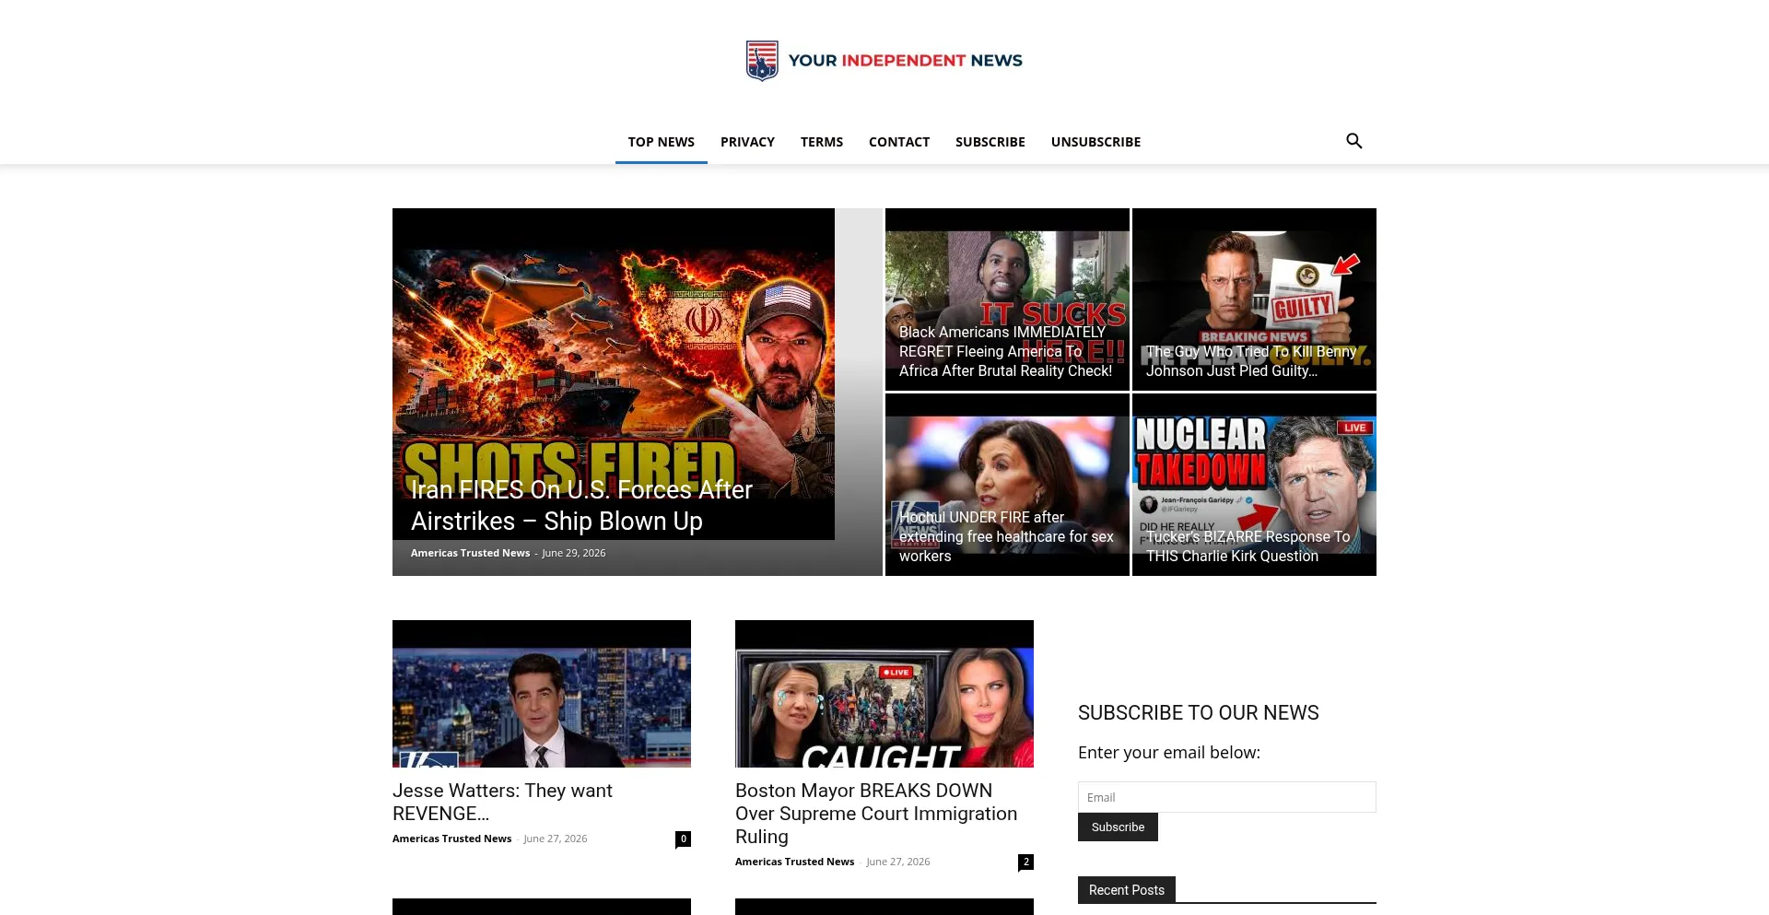Open the Boston Mayor BREAKS DOWN headline
The width and height of the screenshot is (1769, 915).
click(876, 814)
